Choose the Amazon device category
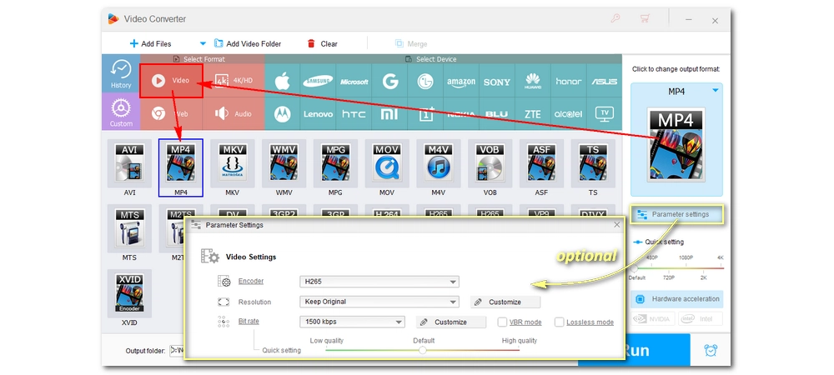This screenshot has height=375, width=834. tap(461, 82)
